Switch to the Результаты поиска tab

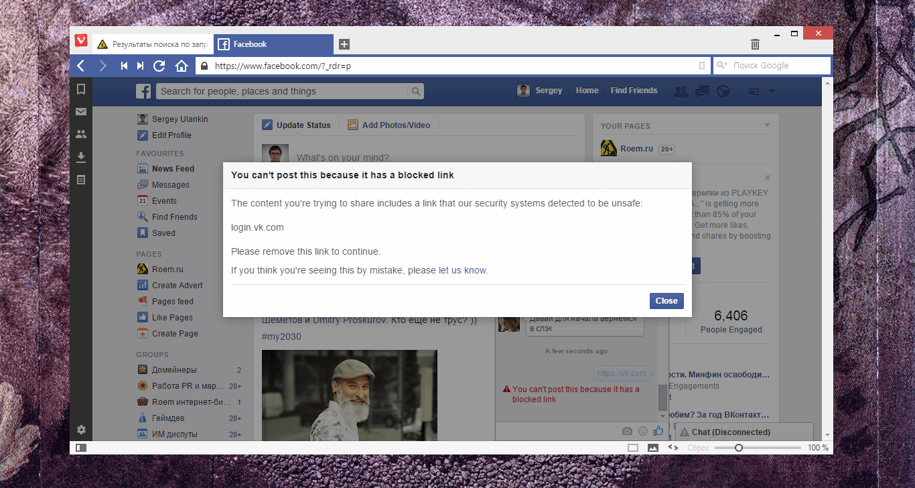coord(152,44)
